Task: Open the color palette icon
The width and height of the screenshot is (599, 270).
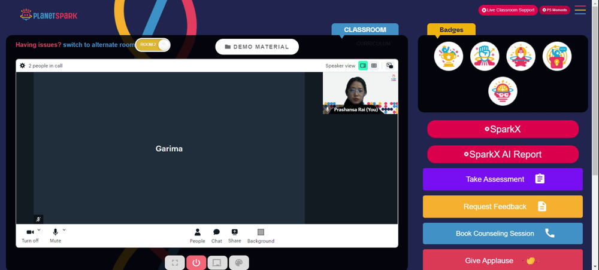Action: tap(239, 263)
